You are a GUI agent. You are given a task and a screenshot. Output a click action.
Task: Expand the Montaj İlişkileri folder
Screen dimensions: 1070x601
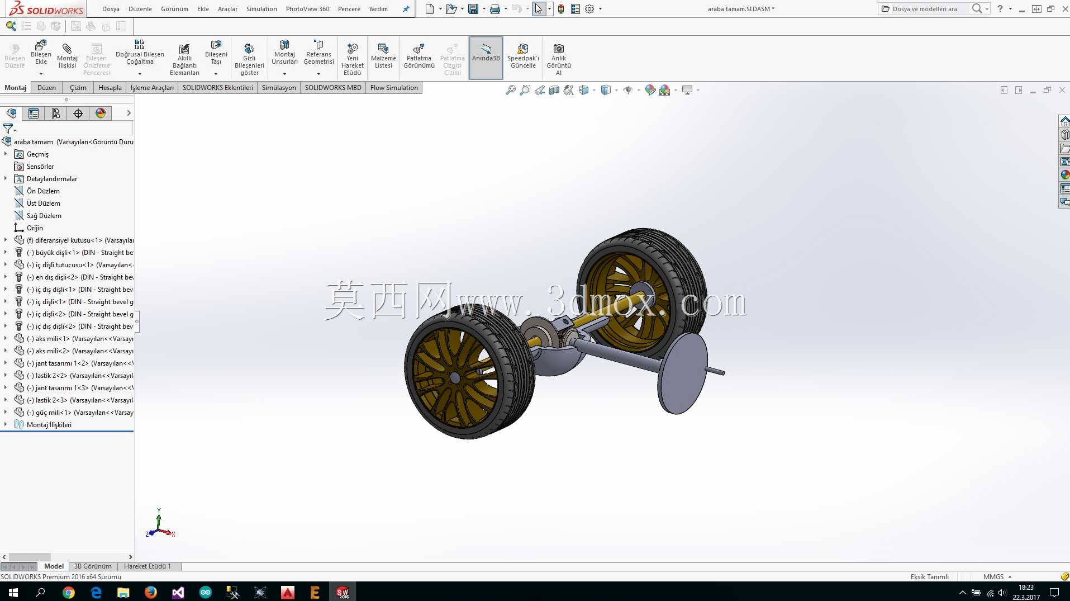(6, 425)
